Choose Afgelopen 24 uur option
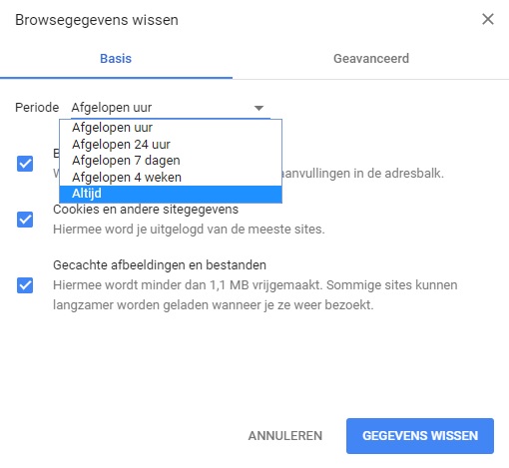The width and height of the screenshot is (509, 468). (x=171, y=145)
